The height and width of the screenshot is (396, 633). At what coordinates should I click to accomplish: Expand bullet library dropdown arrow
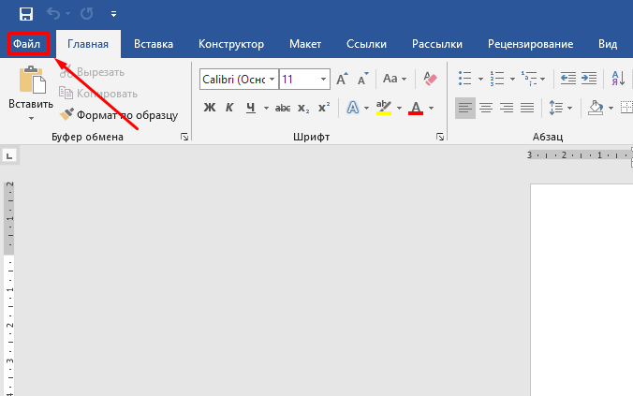click(480, 79)
